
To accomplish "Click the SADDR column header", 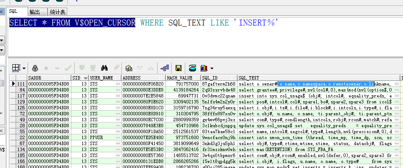I will pos(49,78).
